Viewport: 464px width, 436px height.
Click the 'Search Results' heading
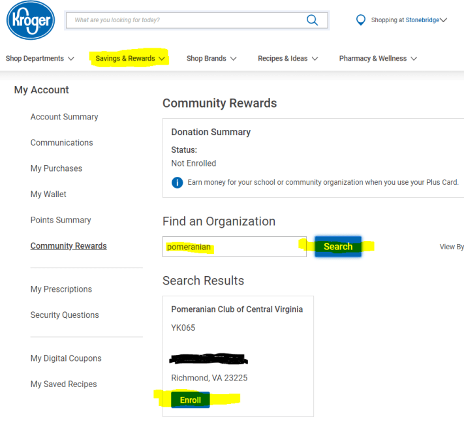pyautogui.click(x=204, y=281)
